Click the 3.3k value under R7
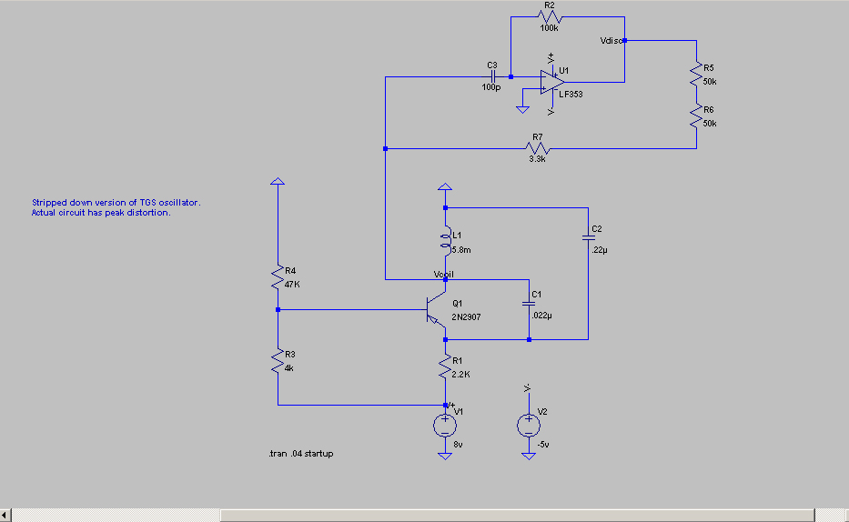 tap(537, 159)
